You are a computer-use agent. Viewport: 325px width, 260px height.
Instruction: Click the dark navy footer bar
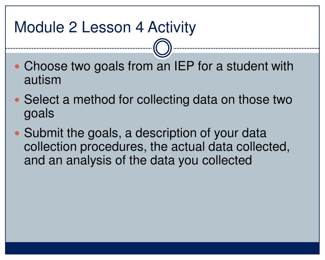pyautogui.click(x=162, y=248)
